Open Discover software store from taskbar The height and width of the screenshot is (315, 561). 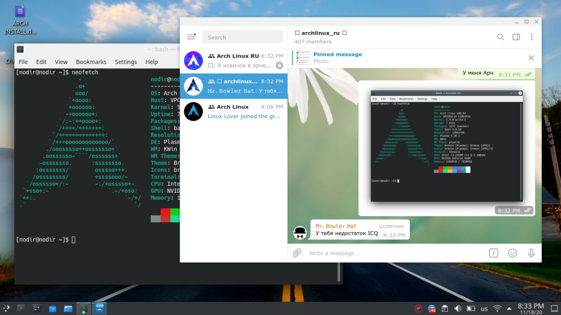tap(52, 308)
